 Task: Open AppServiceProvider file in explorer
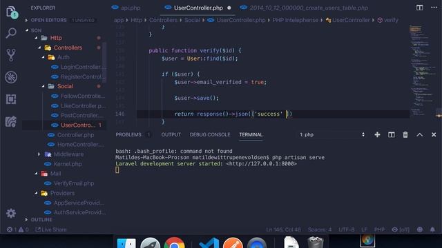79,203
